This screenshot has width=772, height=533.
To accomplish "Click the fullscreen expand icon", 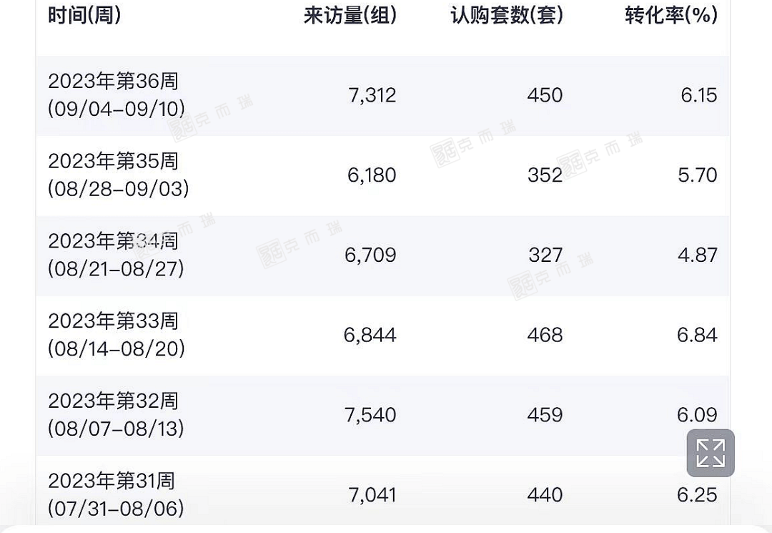I will pyautogui.click(x=711, y=453).
